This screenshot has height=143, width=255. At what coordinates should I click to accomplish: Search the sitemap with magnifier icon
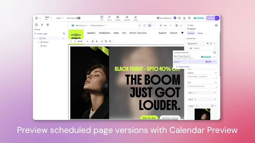click(64, 34)
